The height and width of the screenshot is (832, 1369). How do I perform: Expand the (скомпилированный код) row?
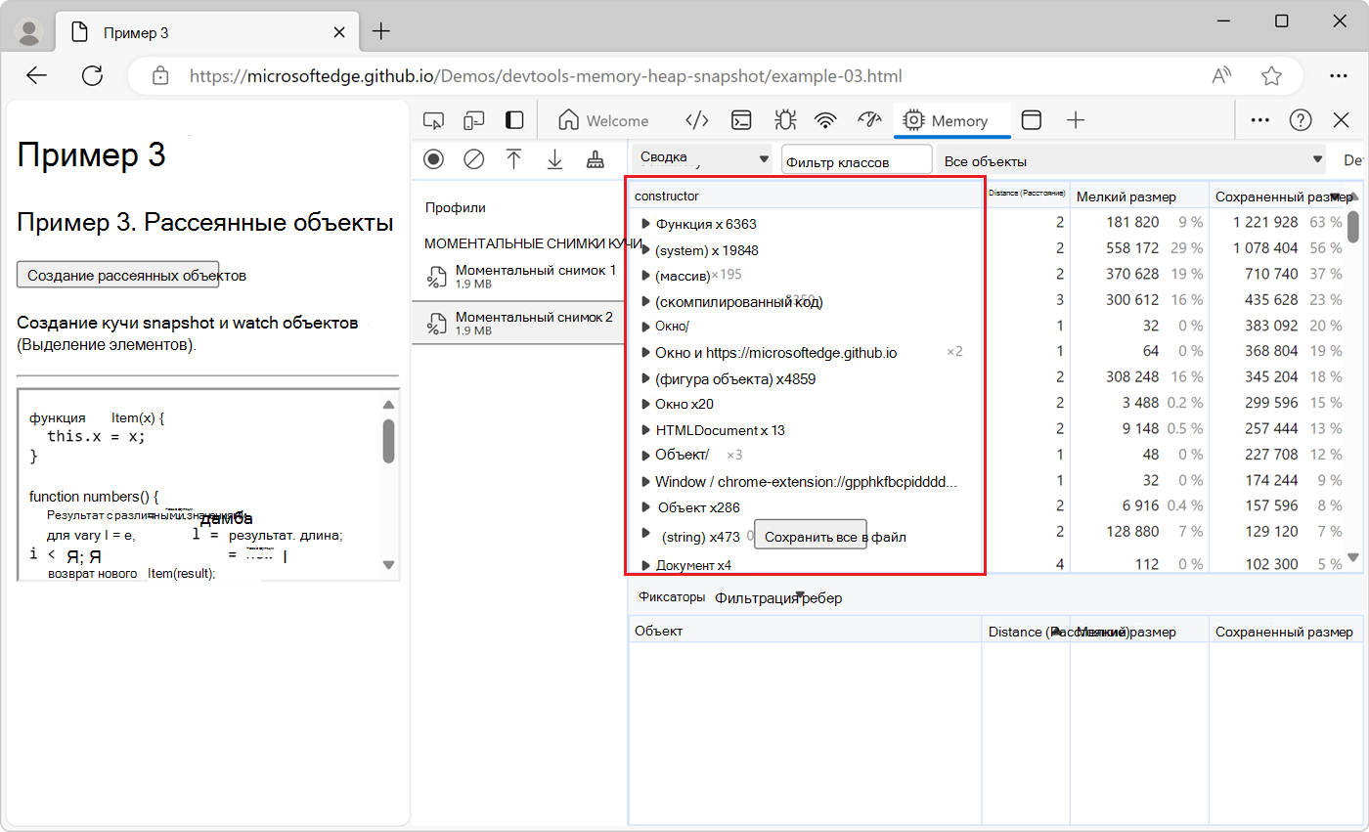pyautogui.click(x=645, y=301)
